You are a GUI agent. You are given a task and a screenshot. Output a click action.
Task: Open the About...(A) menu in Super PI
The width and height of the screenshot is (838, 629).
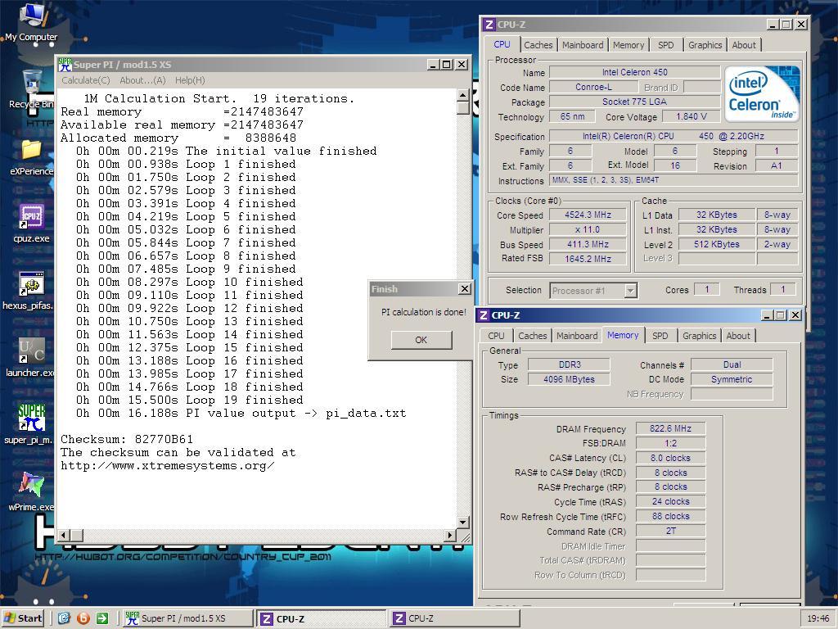click(x=142, y=80)
